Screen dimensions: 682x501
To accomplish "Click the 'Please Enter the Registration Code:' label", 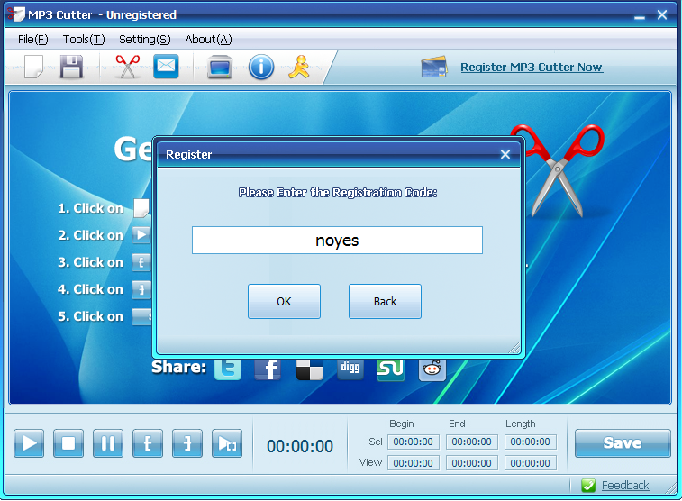I will pyautogui.click(x=338, y=193).
